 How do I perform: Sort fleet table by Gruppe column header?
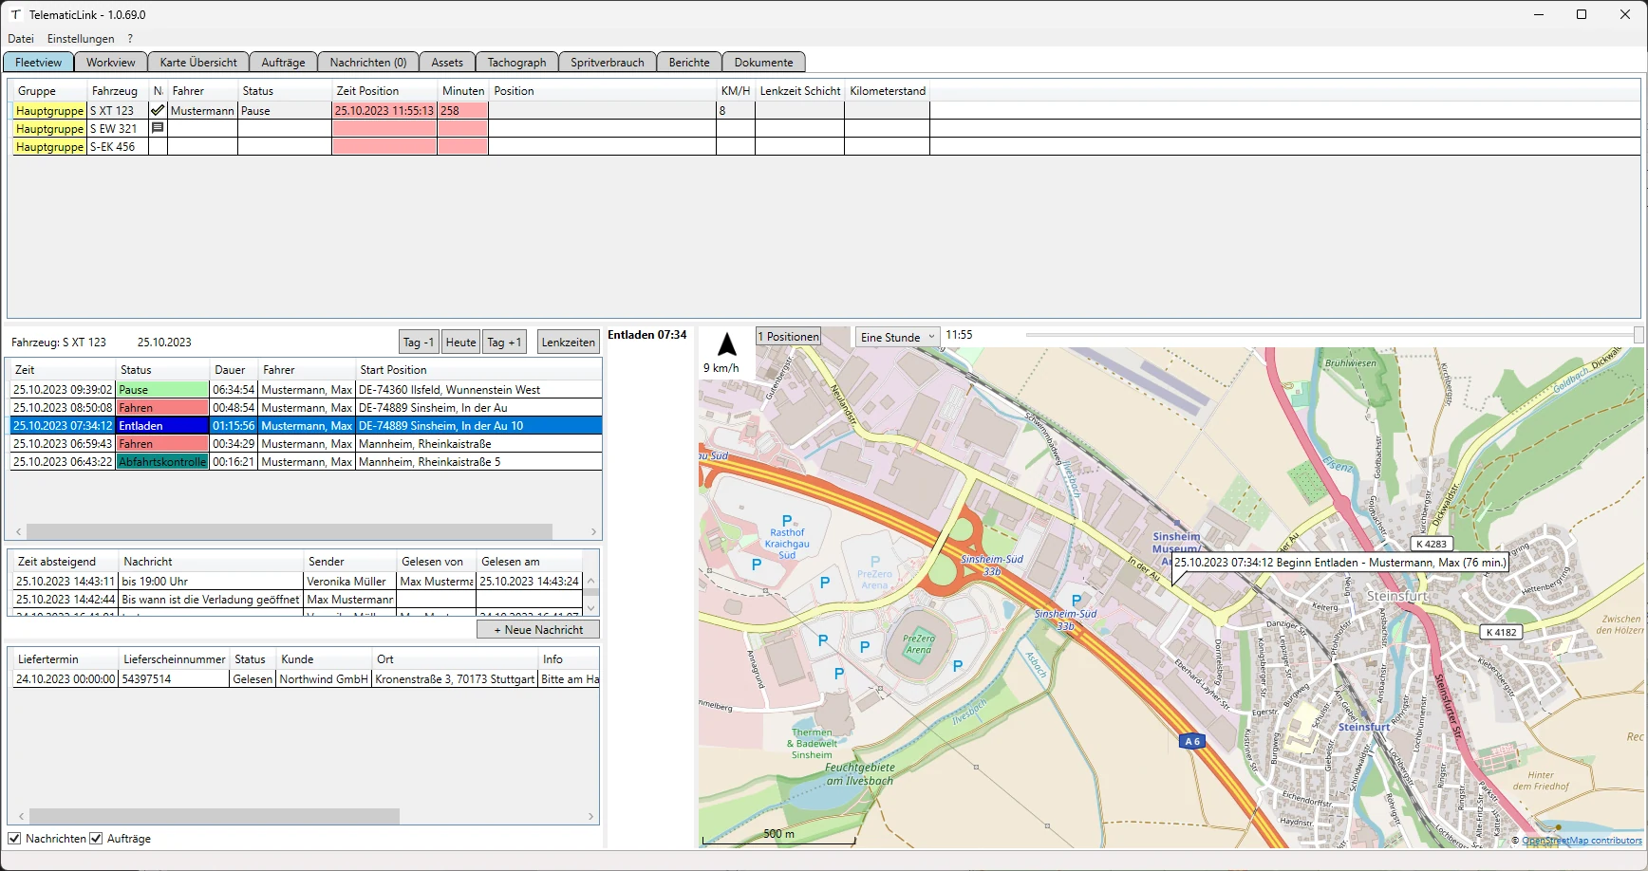(48, 91)
